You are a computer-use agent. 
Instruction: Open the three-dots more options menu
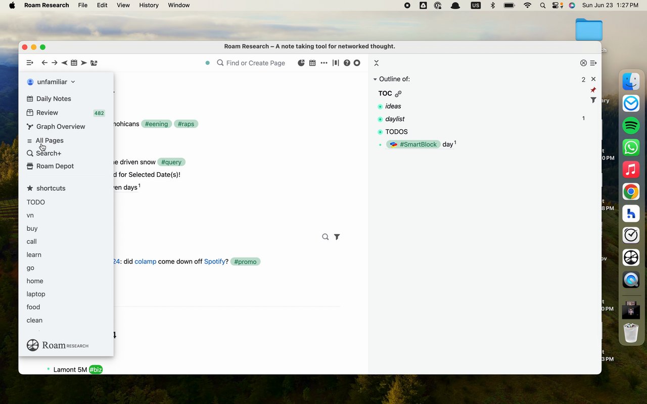tap(324, 63)
